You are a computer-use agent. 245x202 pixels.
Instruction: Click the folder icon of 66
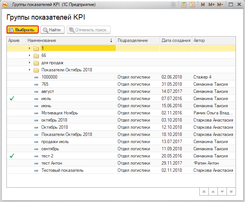click(36, 56)
